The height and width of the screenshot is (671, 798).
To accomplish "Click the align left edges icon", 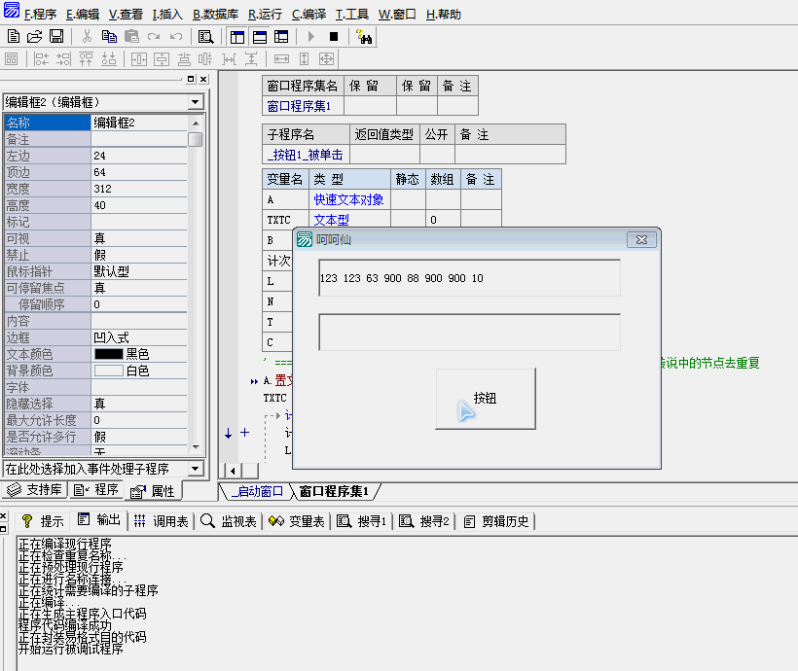I will 41,59.
